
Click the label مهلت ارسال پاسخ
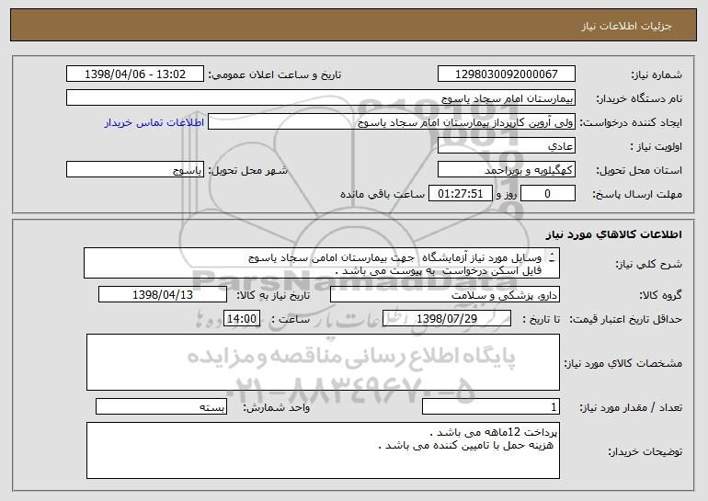pos(637,194)
